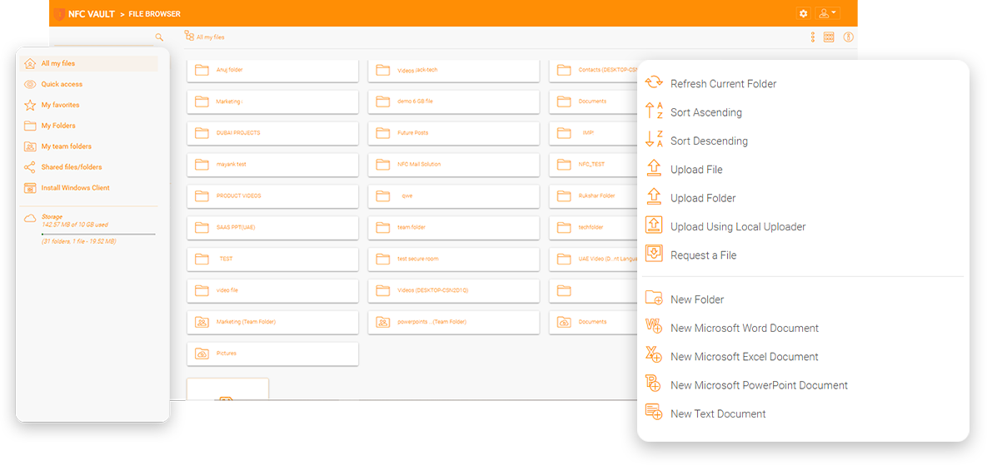Click the Request a File icon
The image size is (987, 465).
coord(655,254)
